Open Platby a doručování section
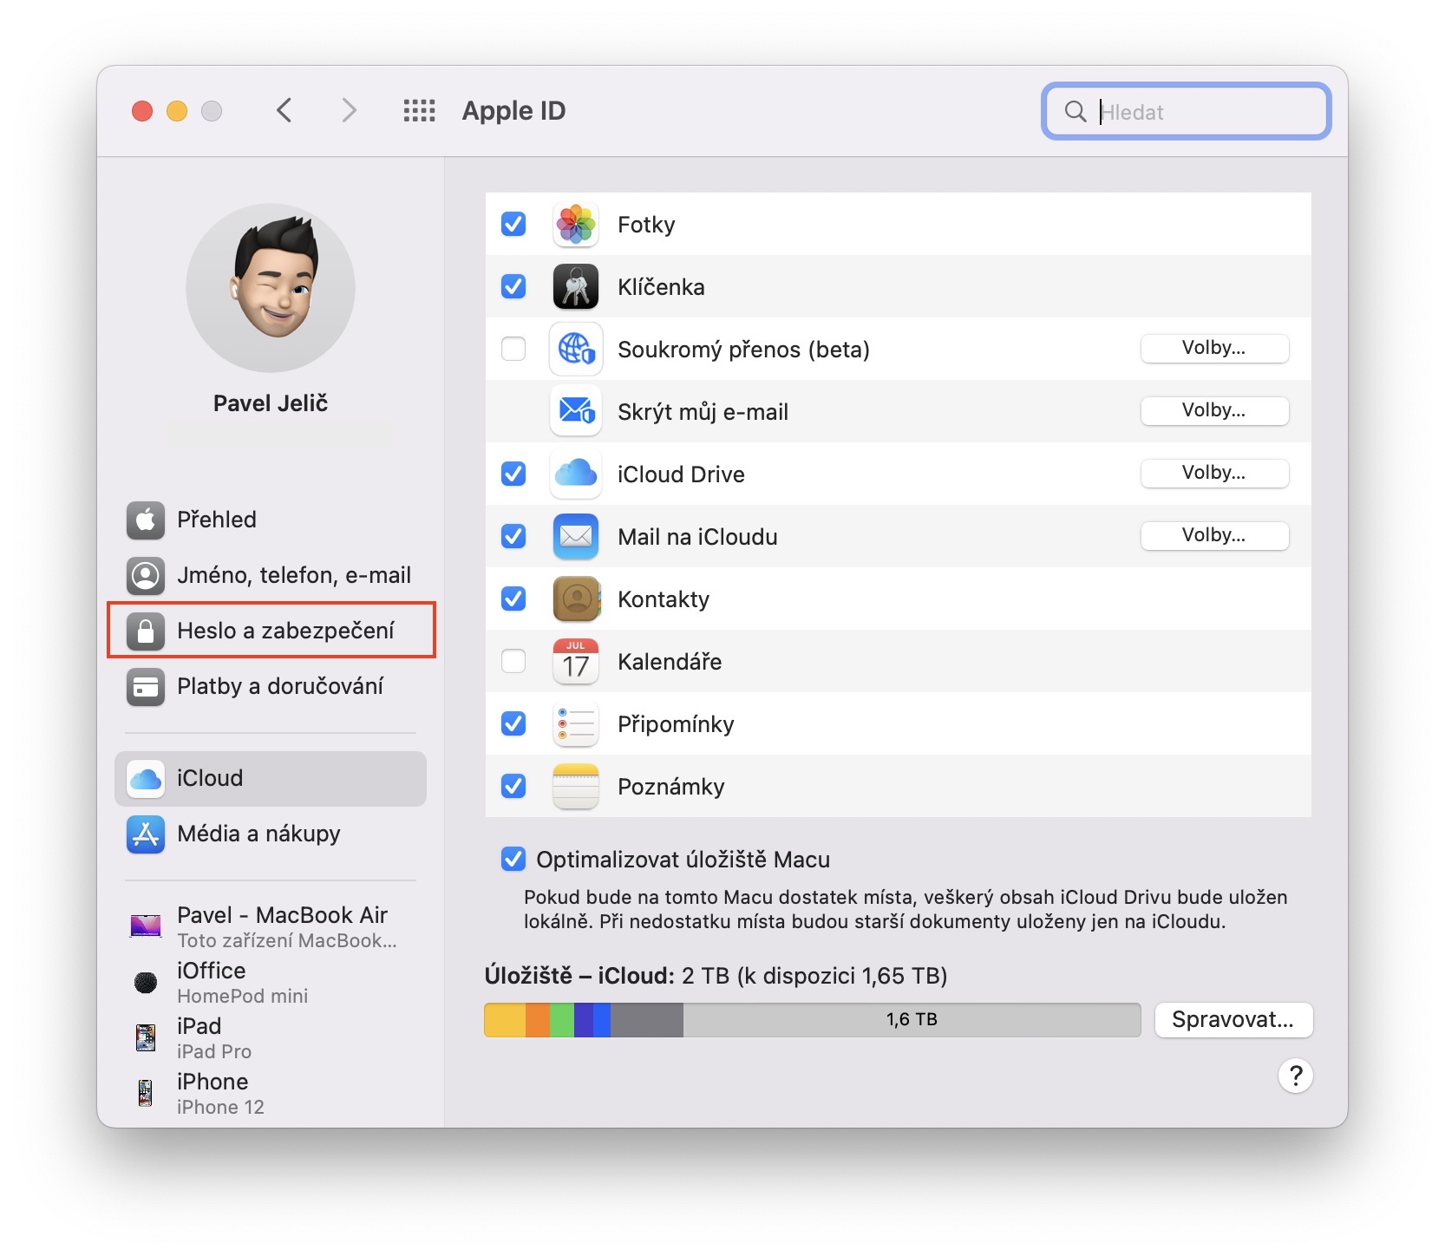This screenshot has width=1445, height=1256. click(x=271, y=687)
